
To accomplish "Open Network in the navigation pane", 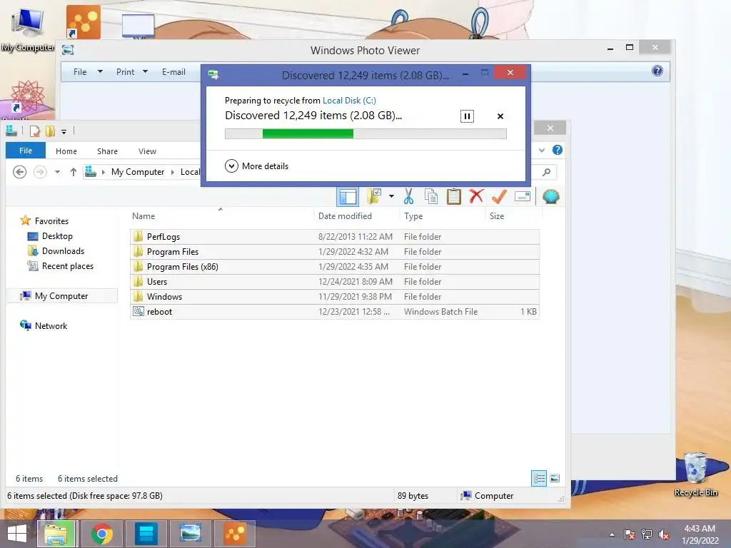I will [44, 325].
